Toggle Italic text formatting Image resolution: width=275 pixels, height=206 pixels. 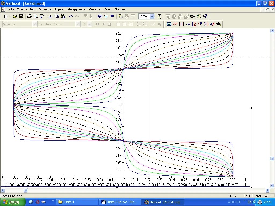(x=103, y=24)
